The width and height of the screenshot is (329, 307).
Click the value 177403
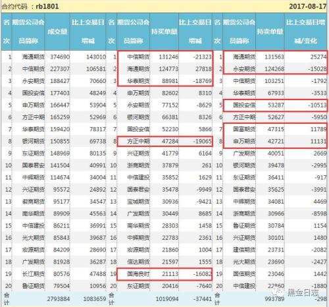[60, 93]
